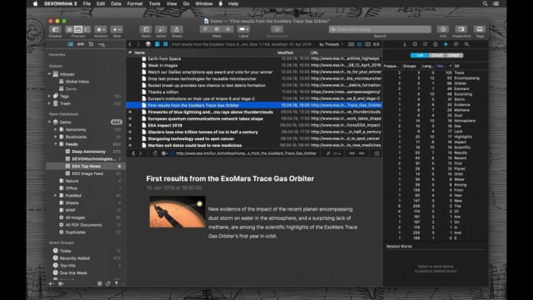
Task: Expand the Bookmarks group
Action: (x=56, y=136)
